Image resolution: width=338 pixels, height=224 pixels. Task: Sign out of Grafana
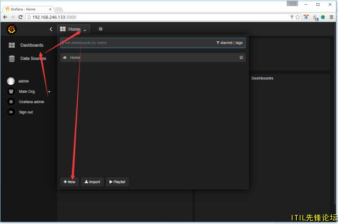click(x=25, y=112)
